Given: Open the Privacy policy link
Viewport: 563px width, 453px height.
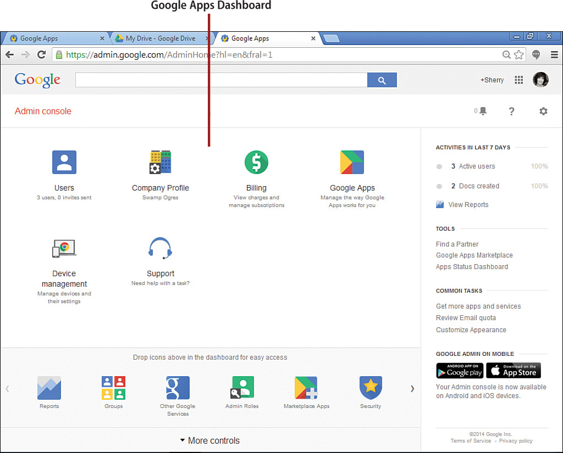Looking at the screenshot, I should [516, 441].
